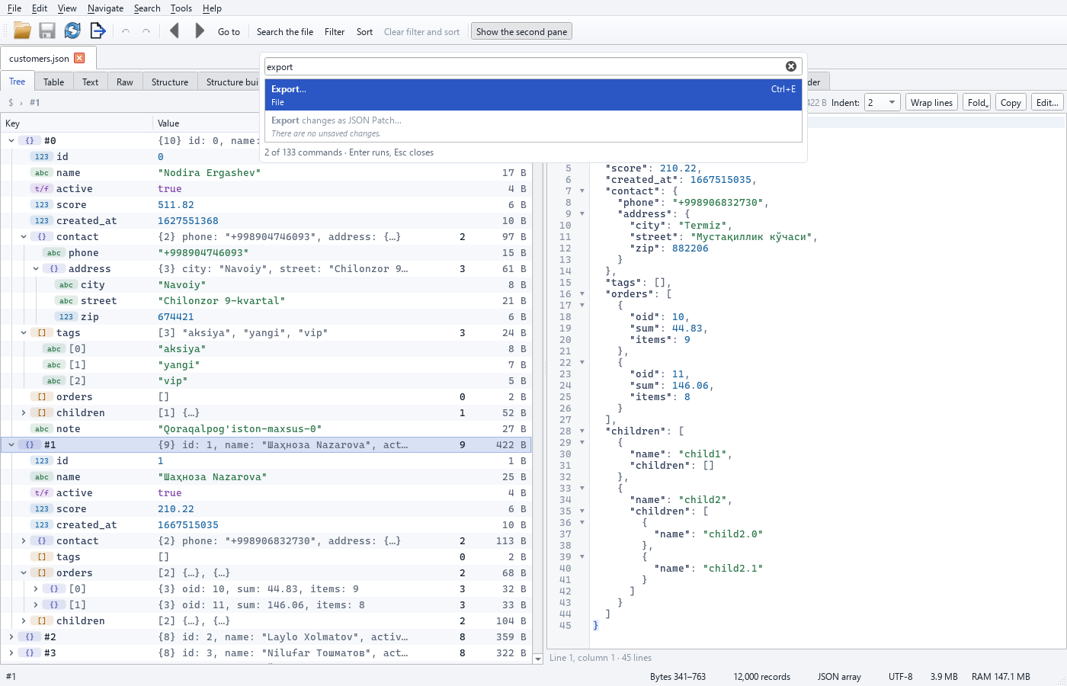
Task: Toggle Wrap lines in the text pane
Action: click(x=931, y=102)
